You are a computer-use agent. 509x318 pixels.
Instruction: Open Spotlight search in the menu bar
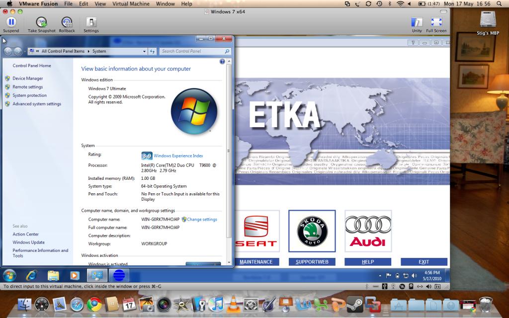[499, 4]
